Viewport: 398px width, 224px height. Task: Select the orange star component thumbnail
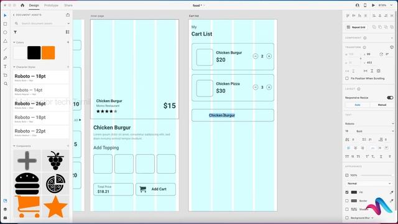tap(55, 207)
